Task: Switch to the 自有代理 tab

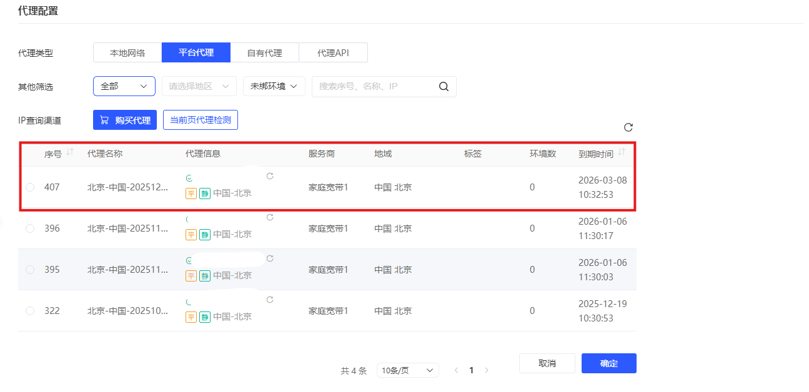Action: (x=265, y=52)
